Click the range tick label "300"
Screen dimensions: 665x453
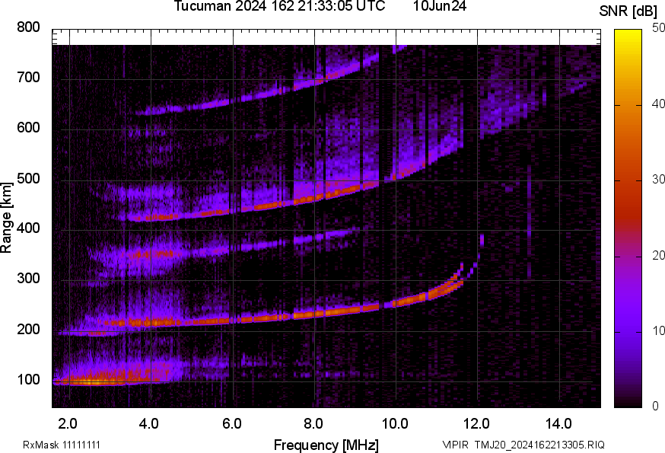tap(28, 279)
